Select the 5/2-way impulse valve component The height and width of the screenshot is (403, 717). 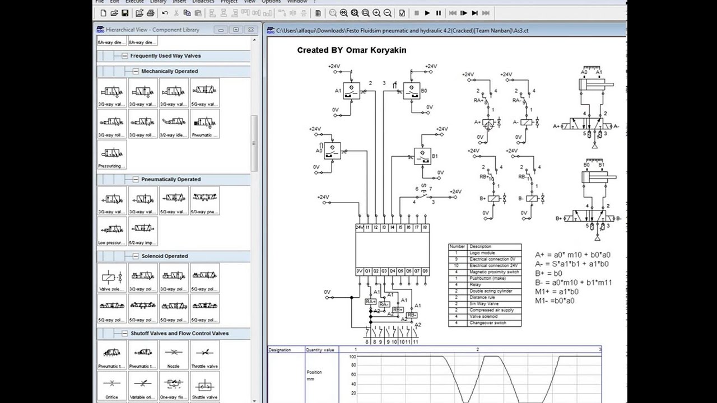click(143, 232)
